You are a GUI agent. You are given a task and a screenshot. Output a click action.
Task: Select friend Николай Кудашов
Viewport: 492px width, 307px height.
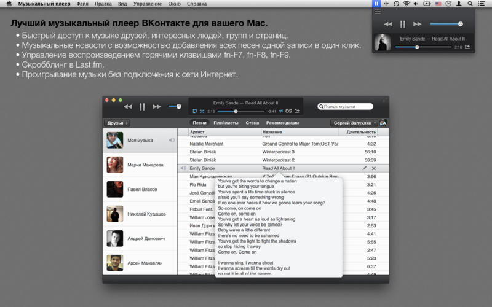[140, 214]
